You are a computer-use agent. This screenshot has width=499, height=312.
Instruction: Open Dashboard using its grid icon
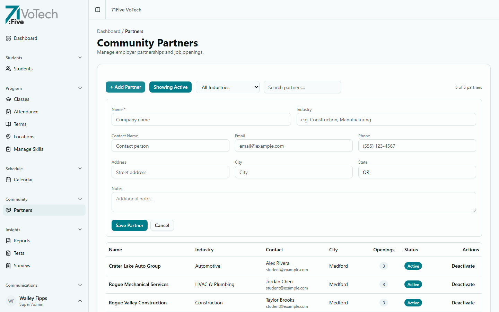point(8,38)
